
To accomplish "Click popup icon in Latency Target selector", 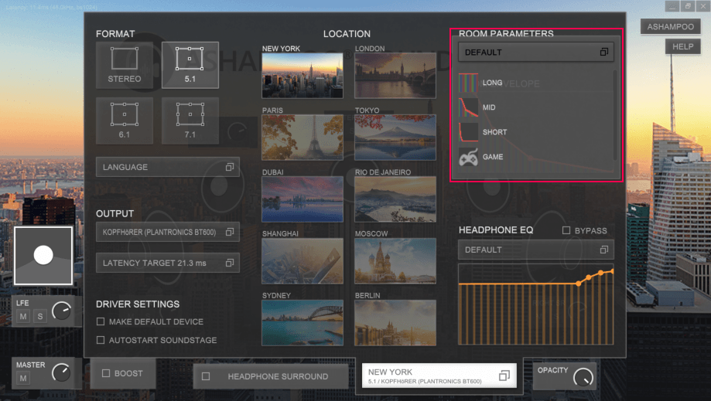I will pos(230,263).
